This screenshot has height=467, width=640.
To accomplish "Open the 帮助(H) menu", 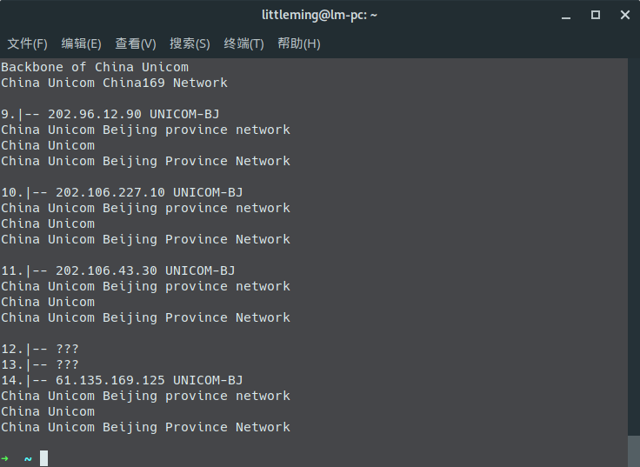I will 299,43.
